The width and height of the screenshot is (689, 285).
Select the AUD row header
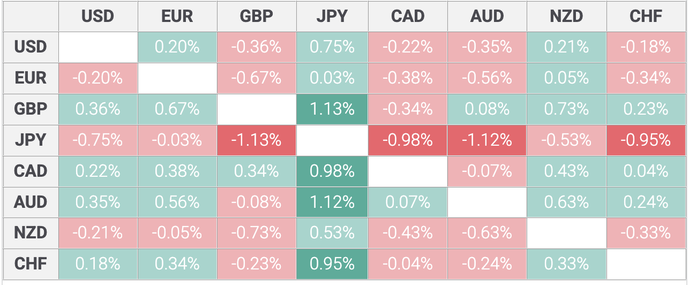tap(31, 202)
